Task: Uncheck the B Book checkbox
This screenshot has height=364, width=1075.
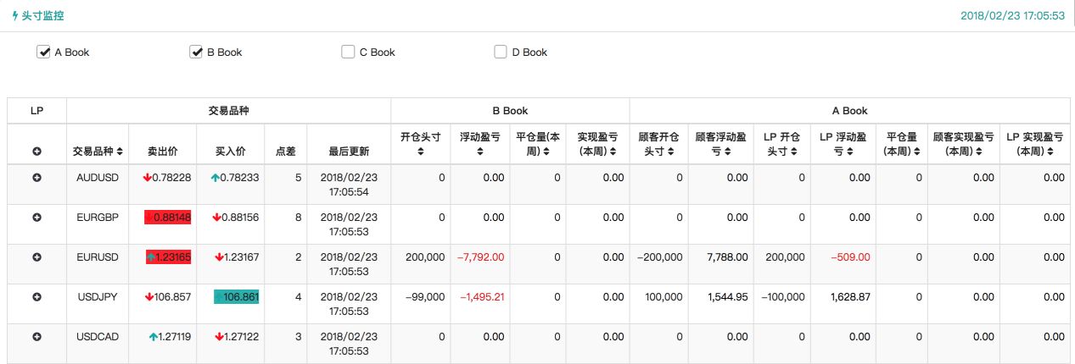Action: tap(196, 52)
